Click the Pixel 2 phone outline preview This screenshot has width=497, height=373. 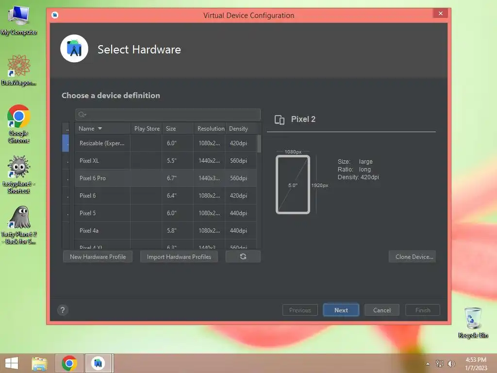[293, 185]
